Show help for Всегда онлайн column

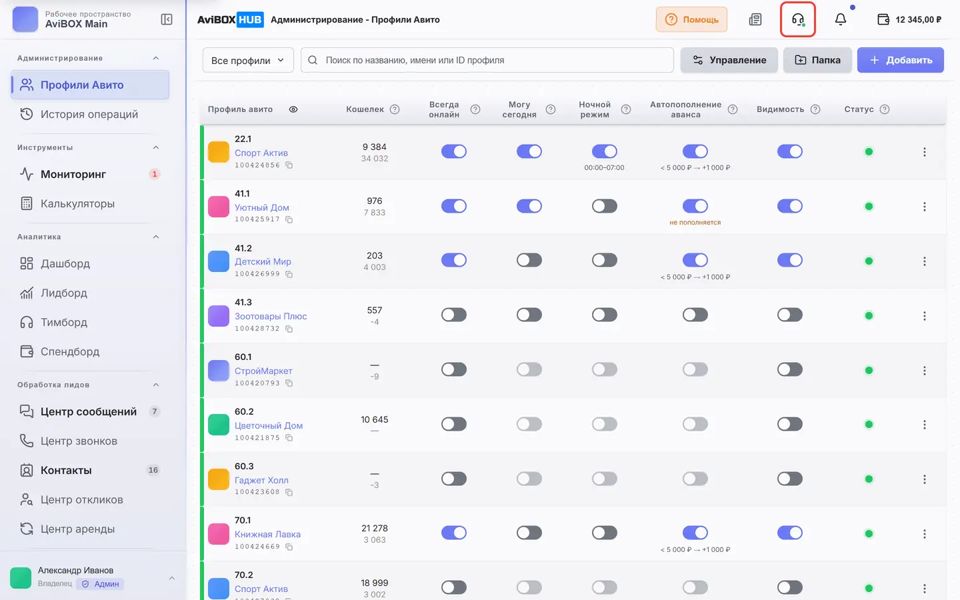[475, 109]
